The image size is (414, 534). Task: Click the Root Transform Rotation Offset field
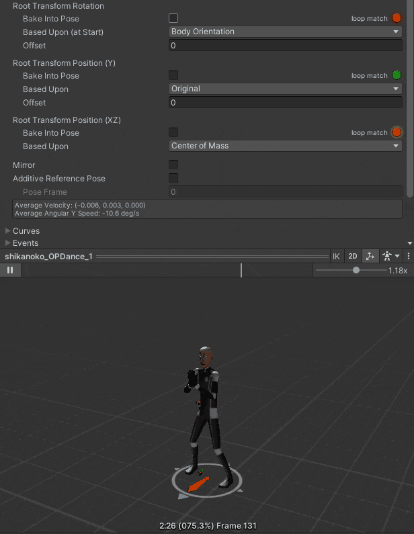point(286,45)
